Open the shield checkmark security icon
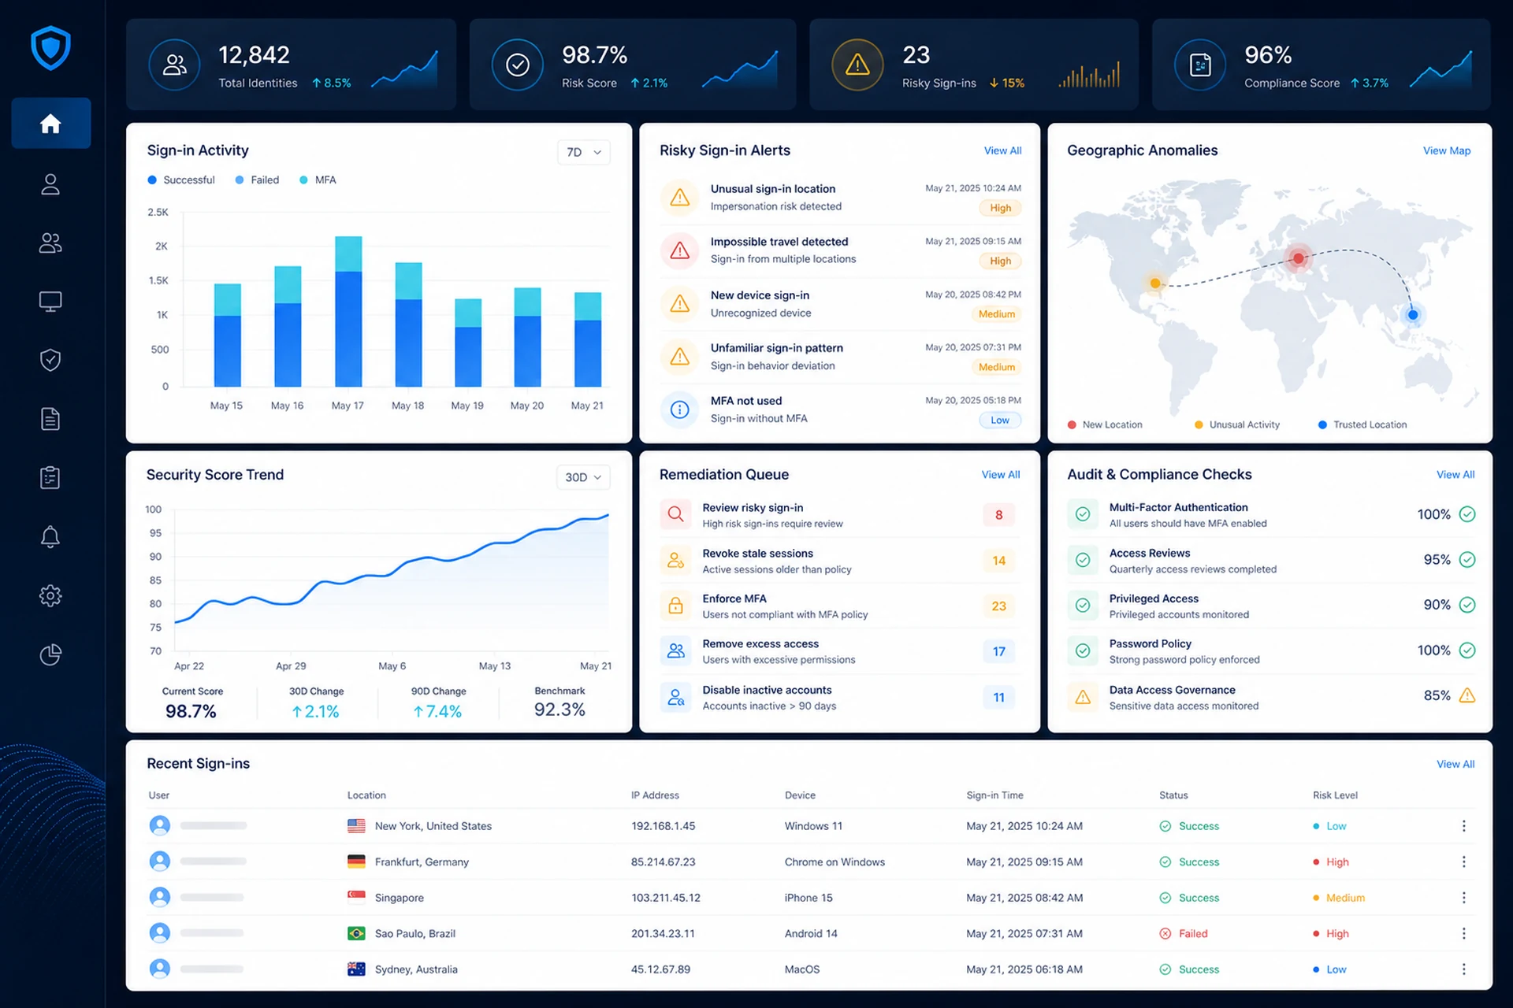 coord(50,360)
